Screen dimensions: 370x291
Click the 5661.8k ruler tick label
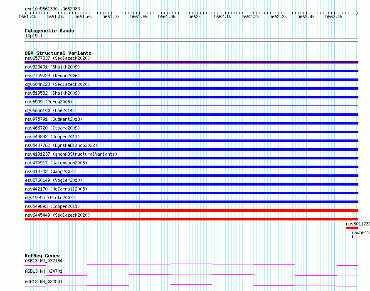coord(139,17)
